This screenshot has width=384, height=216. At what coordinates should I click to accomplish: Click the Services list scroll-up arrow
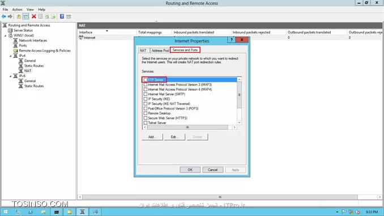pos(239,79)
